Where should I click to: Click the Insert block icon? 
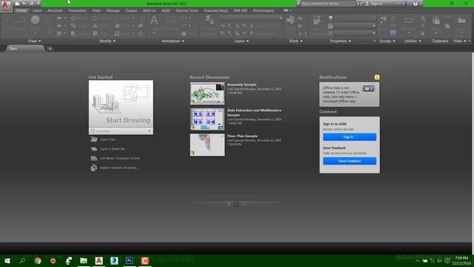(290, 20)
